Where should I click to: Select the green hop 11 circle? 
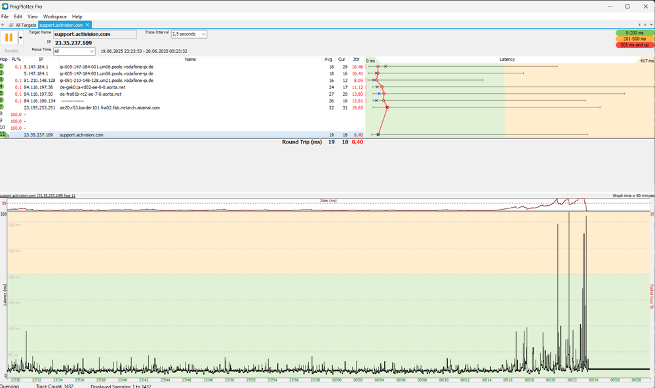[x=3, y=134]
